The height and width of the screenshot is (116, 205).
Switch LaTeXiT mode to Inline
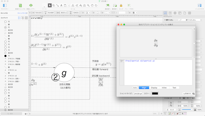(164, 88)
